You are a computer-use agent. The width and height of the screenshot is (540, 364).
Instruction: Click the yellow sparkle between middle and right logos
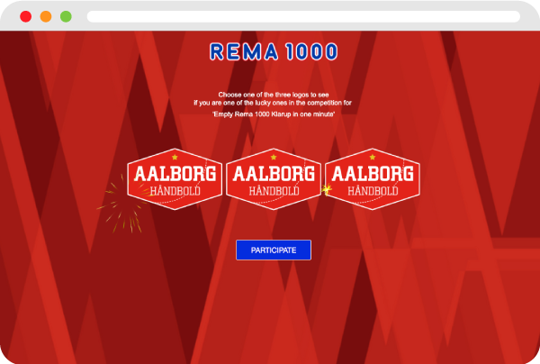(x=327, y=188)
